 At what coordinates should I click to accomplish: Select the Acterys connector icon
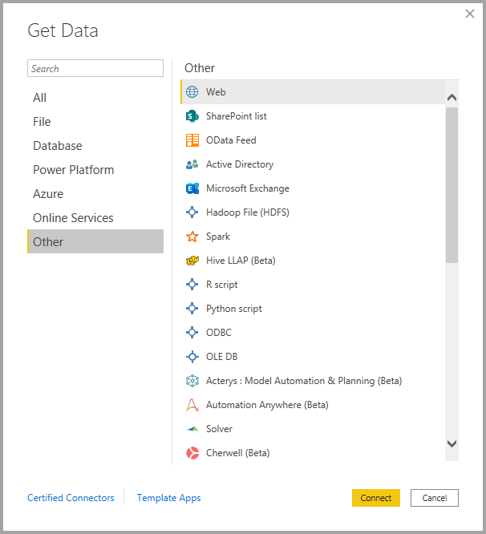tap(192, 381)
